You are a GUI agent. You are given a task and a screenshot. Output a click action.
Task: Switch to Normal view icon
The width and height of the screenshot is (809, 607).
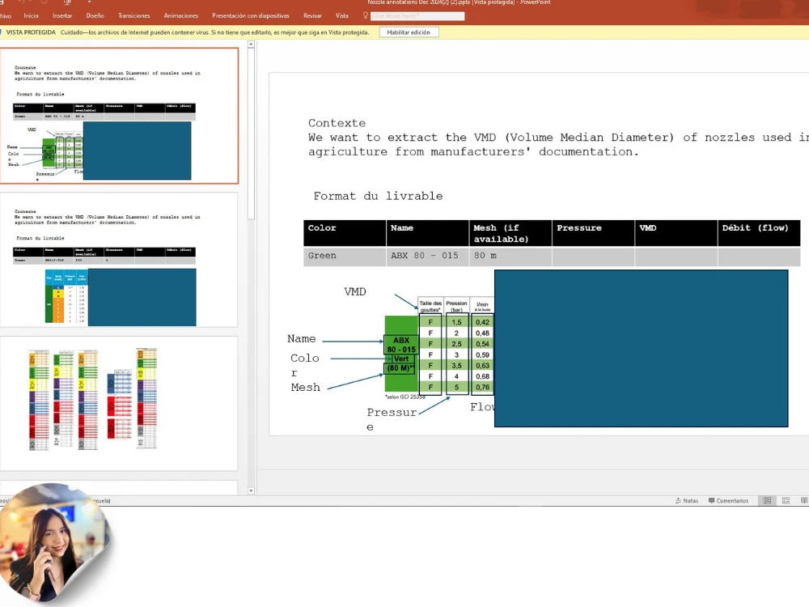(767, 501)
